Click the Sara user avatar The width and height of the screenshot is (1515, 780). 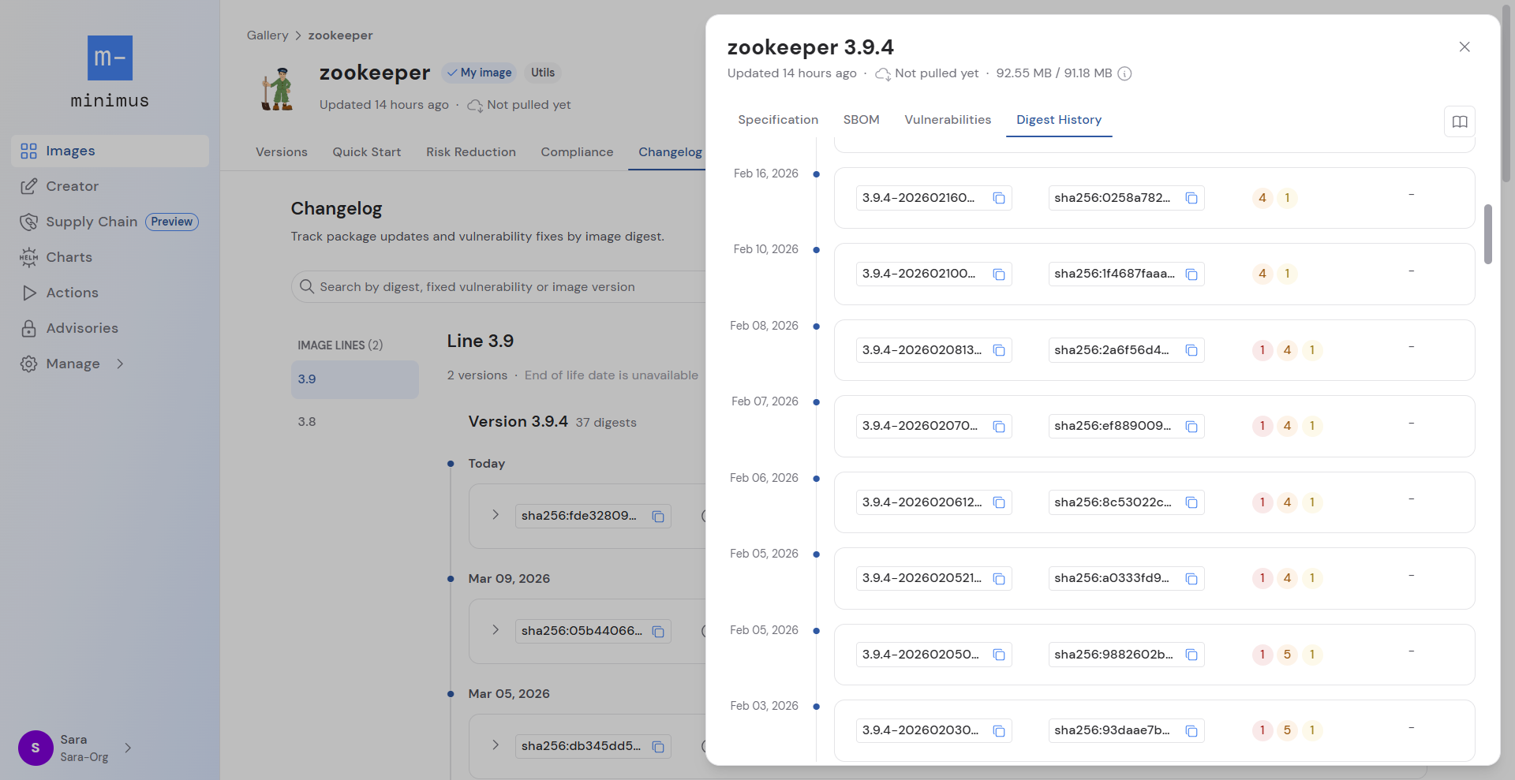pos(36,748)
